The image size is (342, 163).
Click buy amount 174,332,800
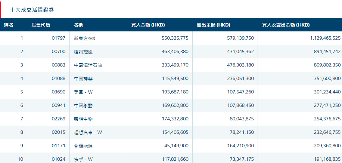point(175,119)
